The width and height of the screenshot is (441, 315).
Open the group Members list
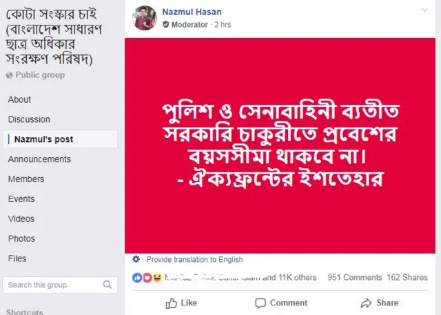[26, 179]
